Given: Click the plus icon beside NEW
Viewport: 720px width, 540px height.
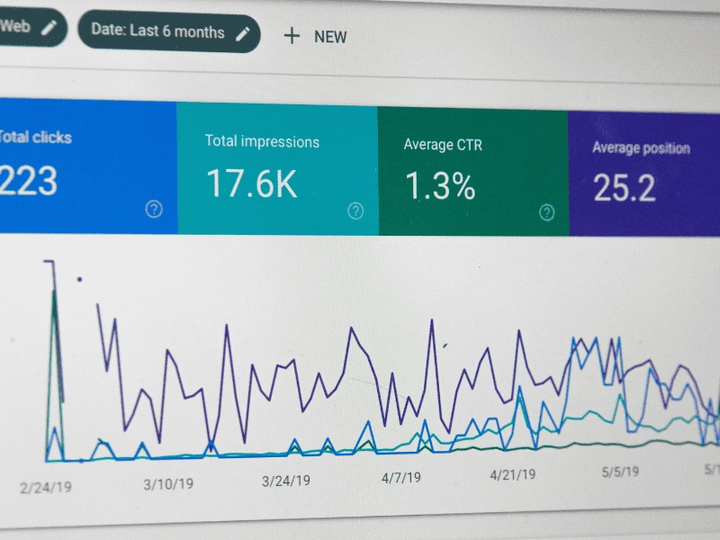Looking at the screenshot, I should [x=291, y=36].
